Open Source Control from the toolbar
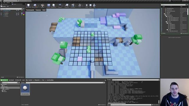This screenshot has width=189, height=106. pyautogui.click(x=35, y=5)
